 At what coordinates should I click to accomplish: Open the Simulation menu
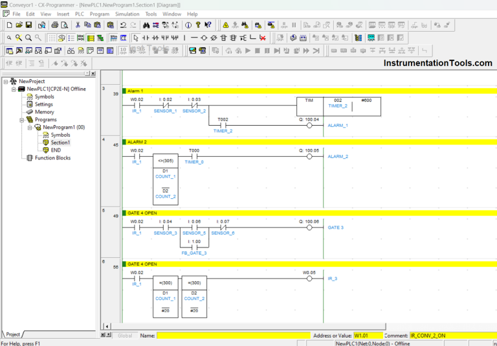click(x=127, y=14)
